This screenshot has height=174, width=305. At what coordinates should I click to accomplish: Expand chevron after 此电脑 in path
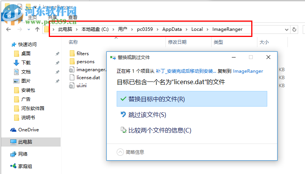tap(77, 30)
